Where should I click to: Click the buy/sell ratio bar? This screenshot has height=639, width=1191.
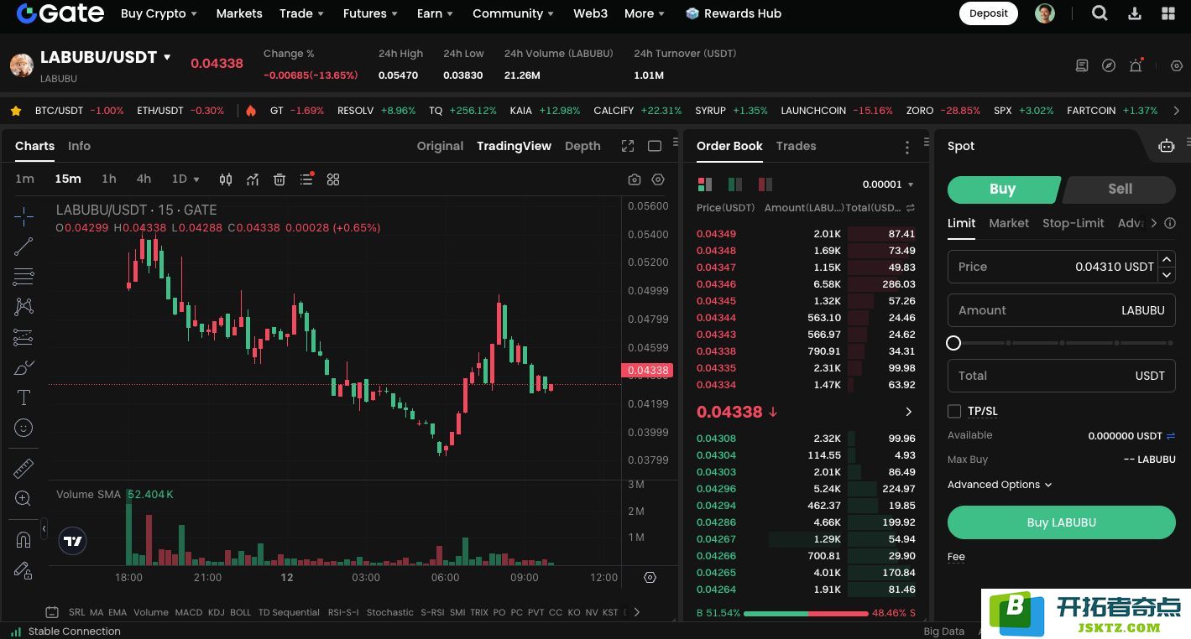[x=806, y=614]
